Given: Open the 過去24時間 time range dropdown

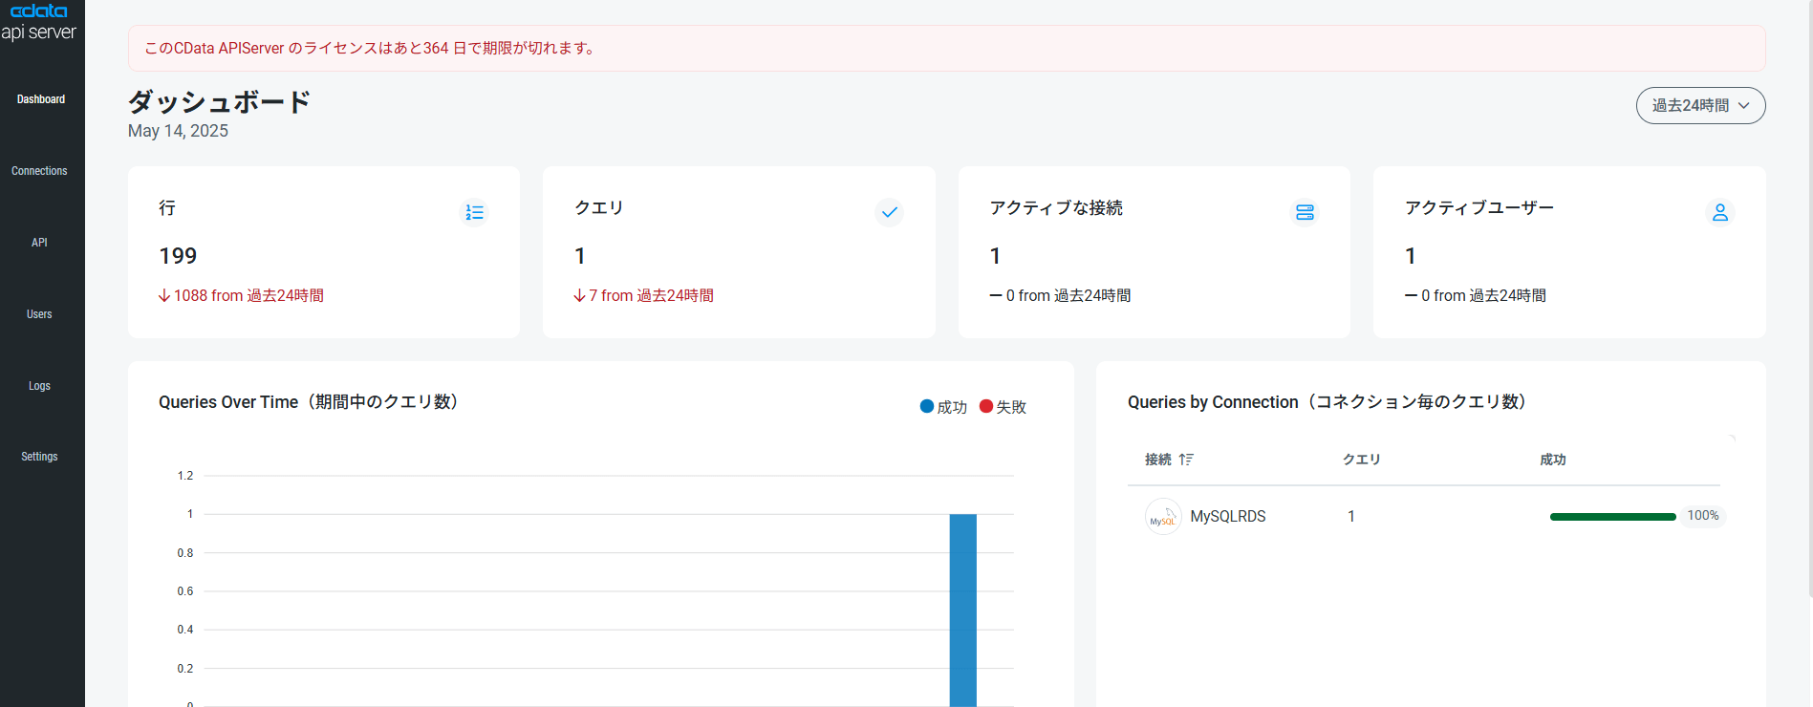Looking at the screenshot, I should [1700, 105].
